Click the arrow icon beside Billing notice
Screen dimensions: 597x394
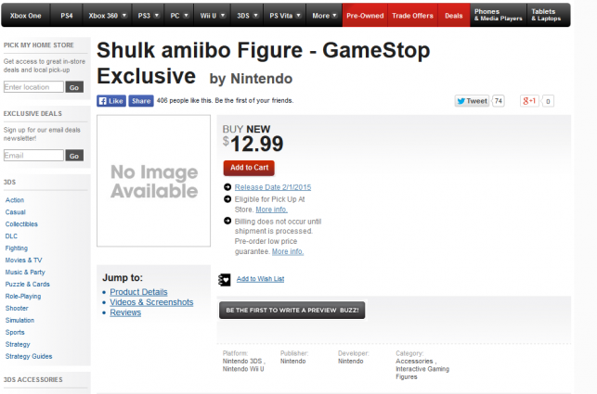point(227,222)
